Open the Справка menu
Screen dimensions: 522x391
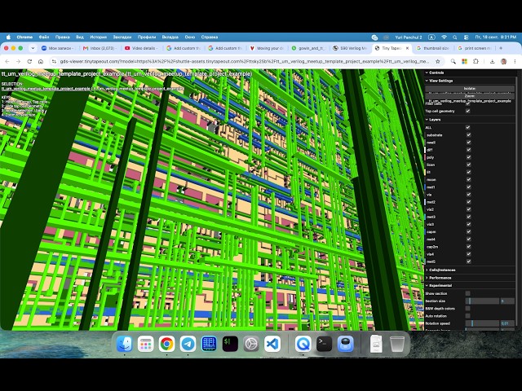pos(210,37)
